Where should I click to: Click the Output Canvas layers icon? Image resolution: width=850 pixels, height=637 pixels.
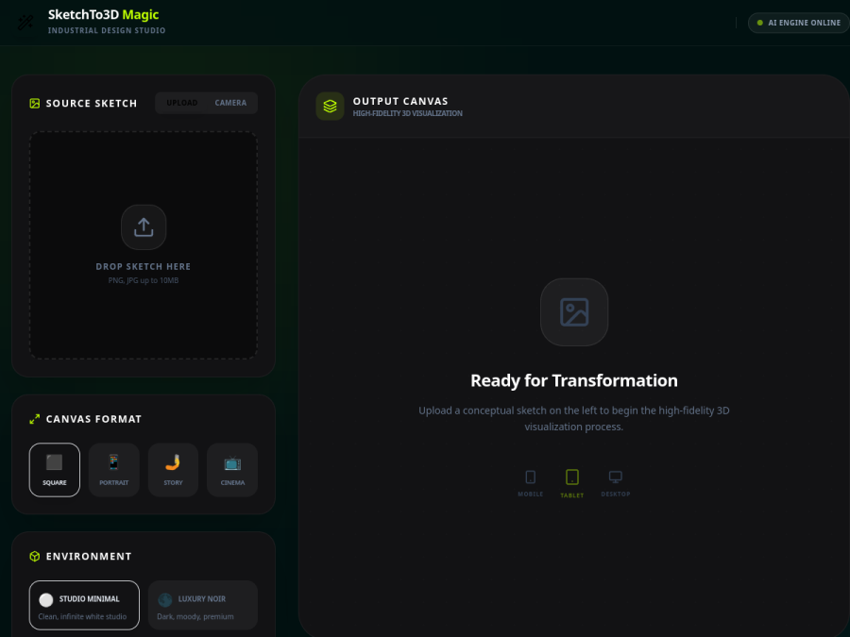pos(331,106)
